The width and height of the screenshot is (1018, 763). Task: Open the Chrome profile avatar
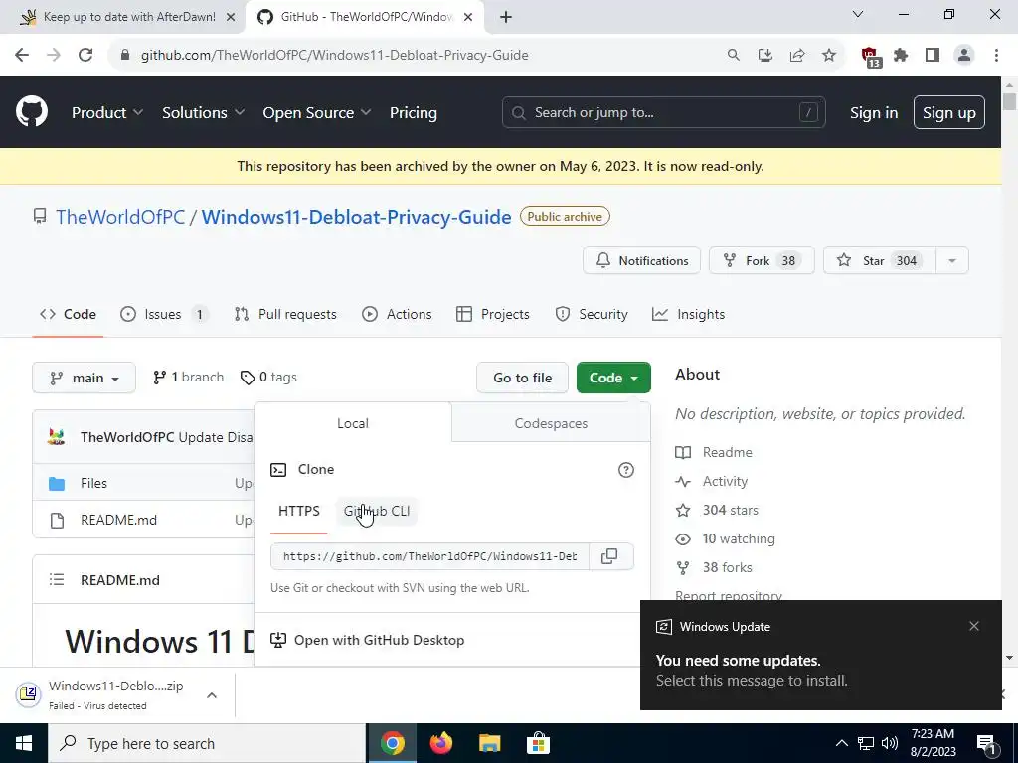click(964, 56)
